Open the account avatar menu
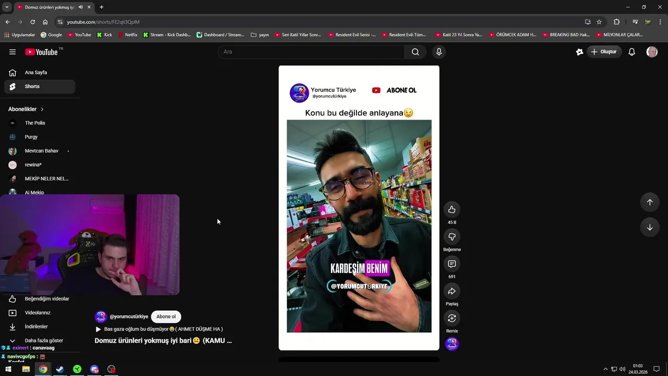This screenshot has width=668, height=376. (x=652, y=52)
